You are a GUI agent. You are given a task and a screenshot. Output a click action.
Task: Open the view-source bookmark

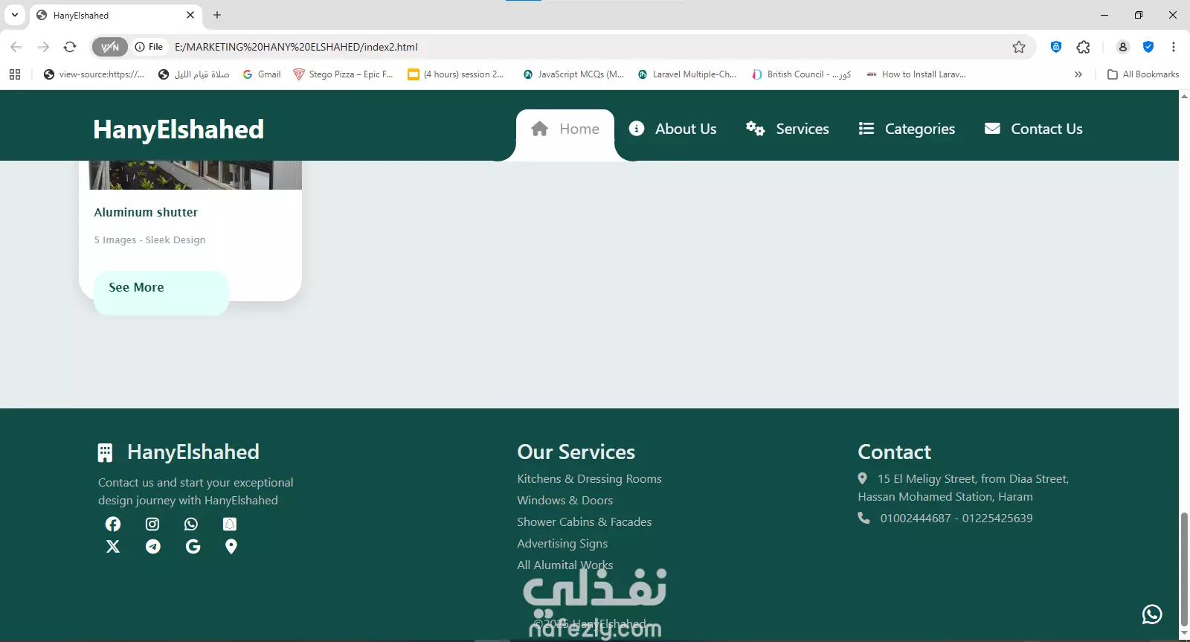94,74
